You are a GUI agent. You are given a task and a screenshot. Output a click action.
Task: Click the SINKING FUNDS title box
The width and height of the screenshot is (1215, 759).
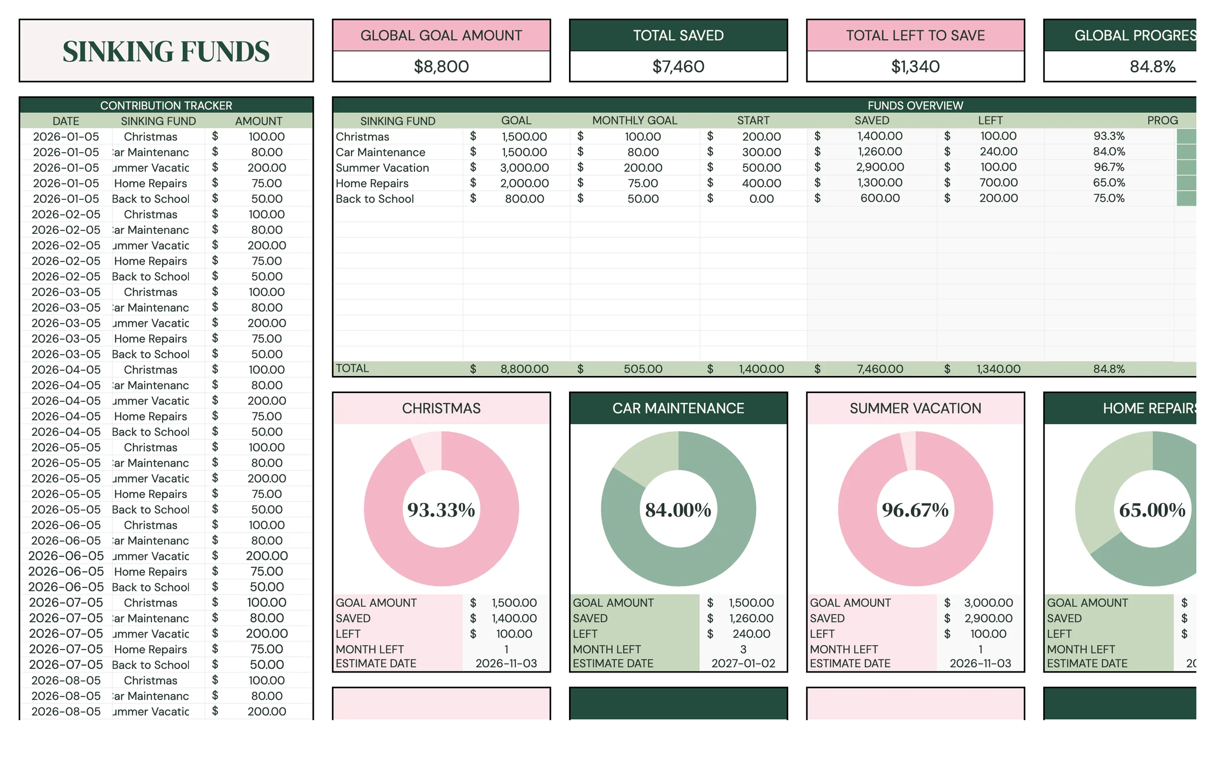pos(166,51)
